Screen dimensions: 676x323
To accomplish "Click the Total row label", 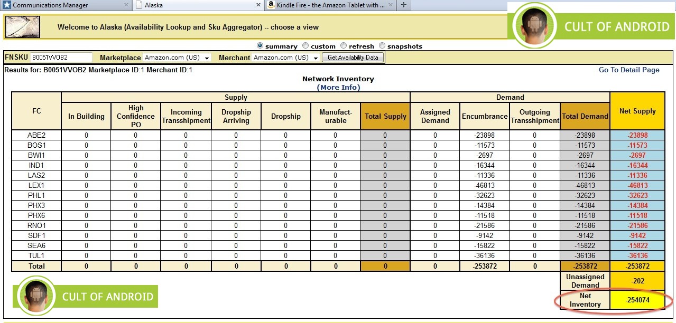I will click(36, 266).
